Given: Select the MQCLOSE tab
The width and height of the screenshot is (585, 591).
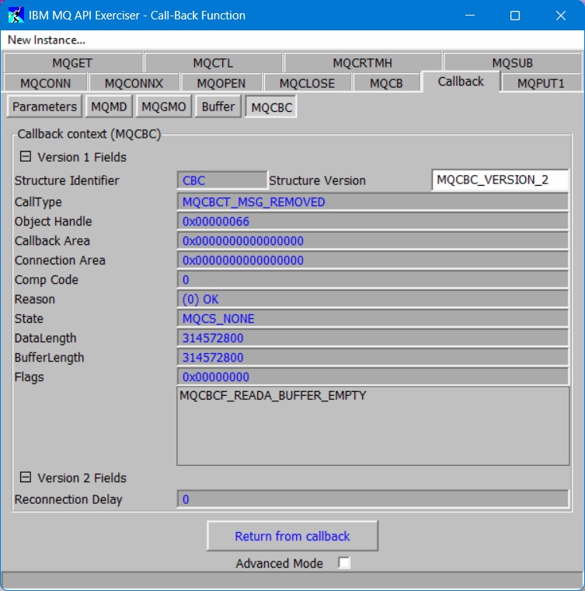Looking at the screenshot, I should pos(307,83).
